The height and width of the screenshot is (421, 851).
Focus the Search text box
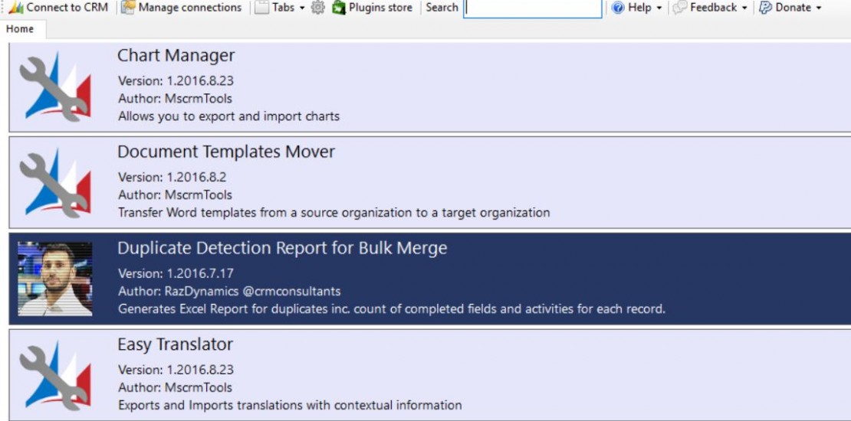click(x=532, y=8)
